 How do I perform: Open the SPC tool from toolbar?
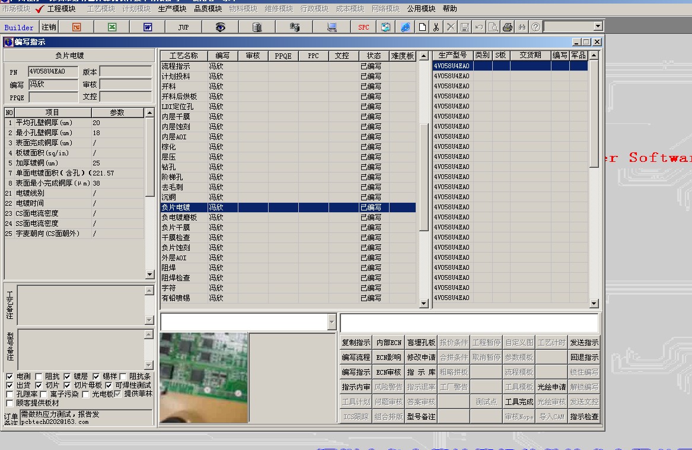pyautogui.click(x=363, y=27)
